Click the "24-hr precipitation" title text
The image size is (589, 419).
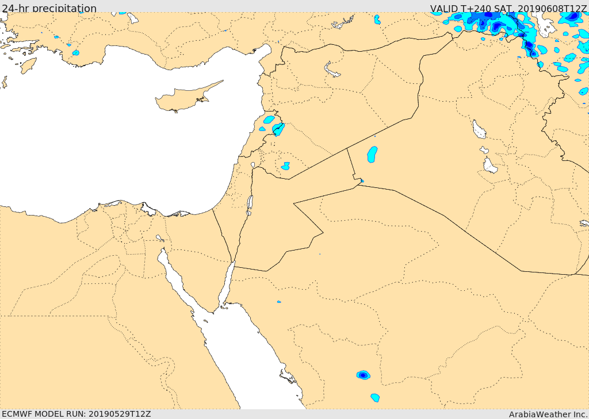(x=49, y=8)
